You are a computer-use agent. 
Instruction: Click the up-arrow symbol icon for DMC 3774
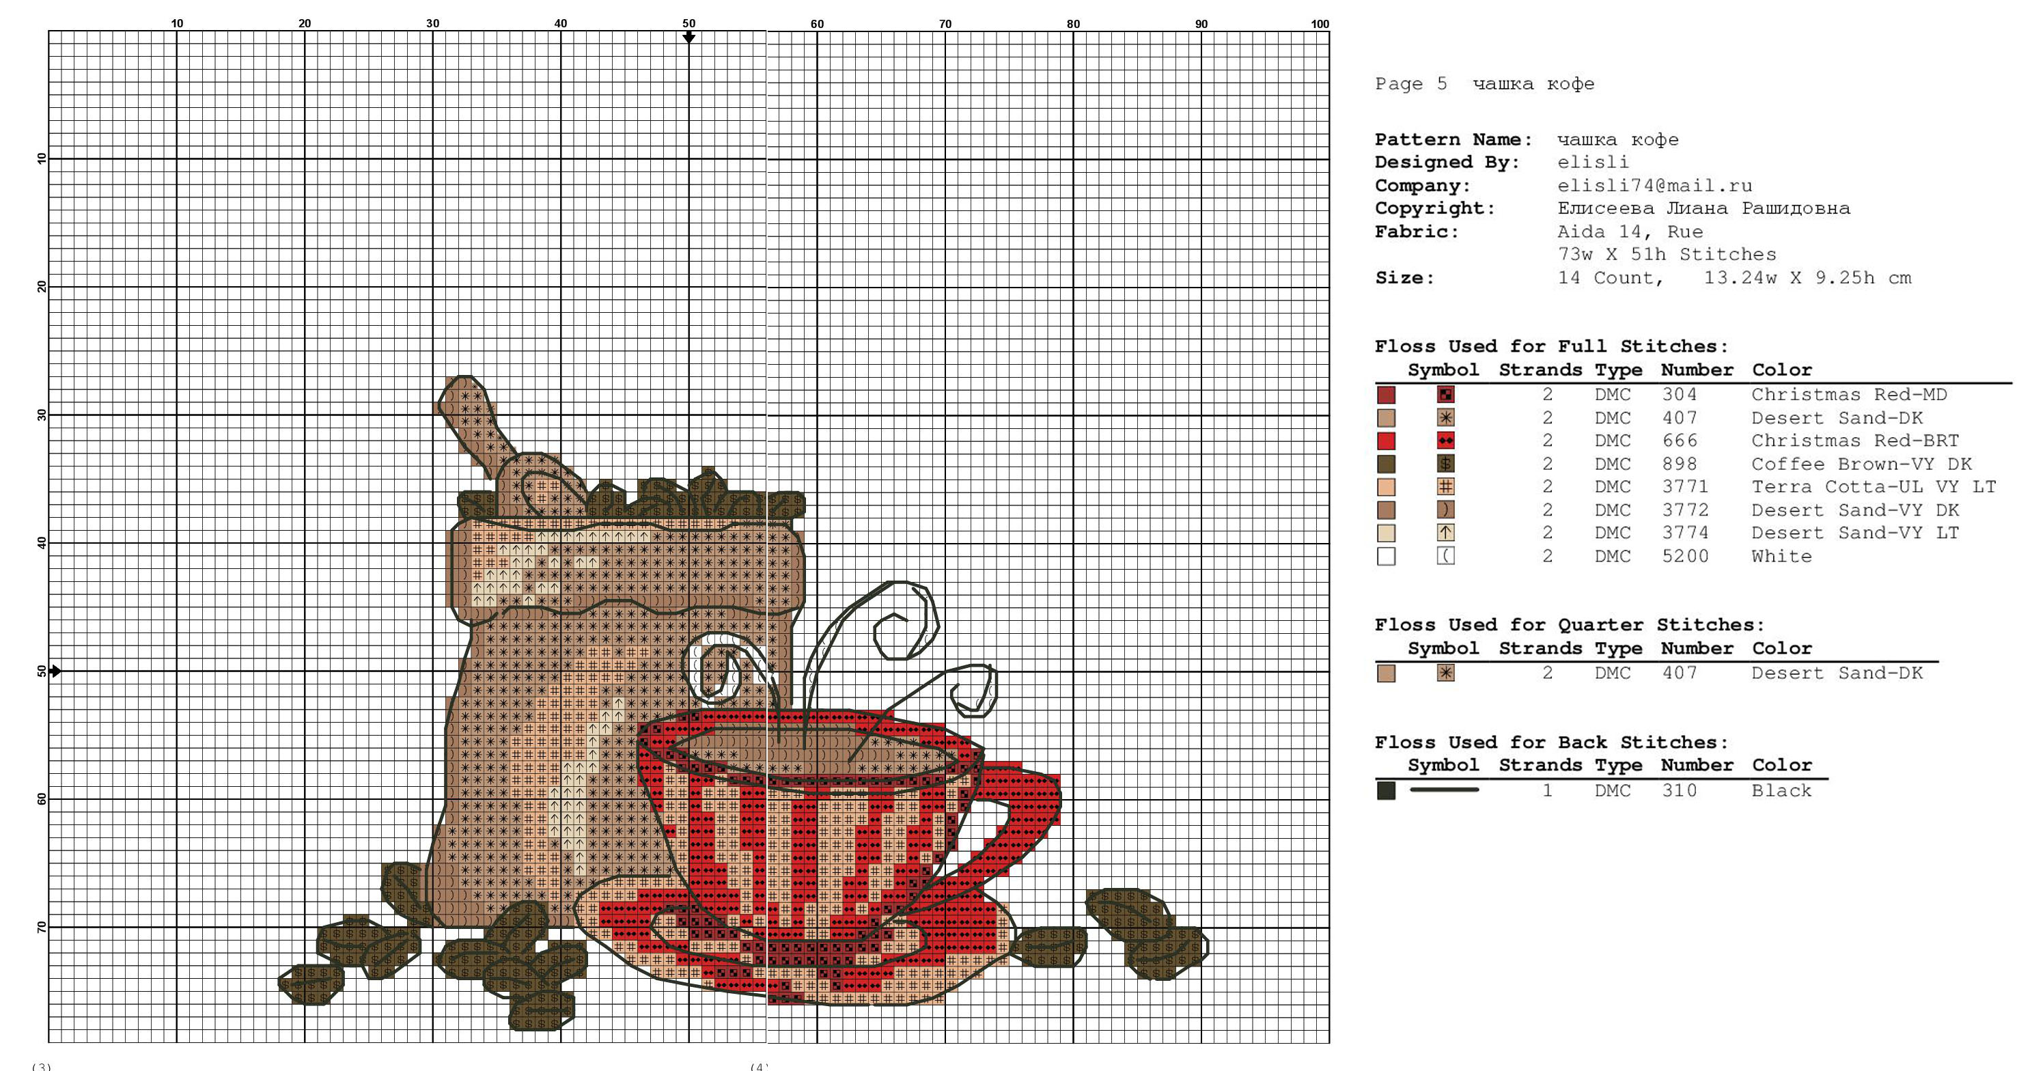(x=1445, y=533)
